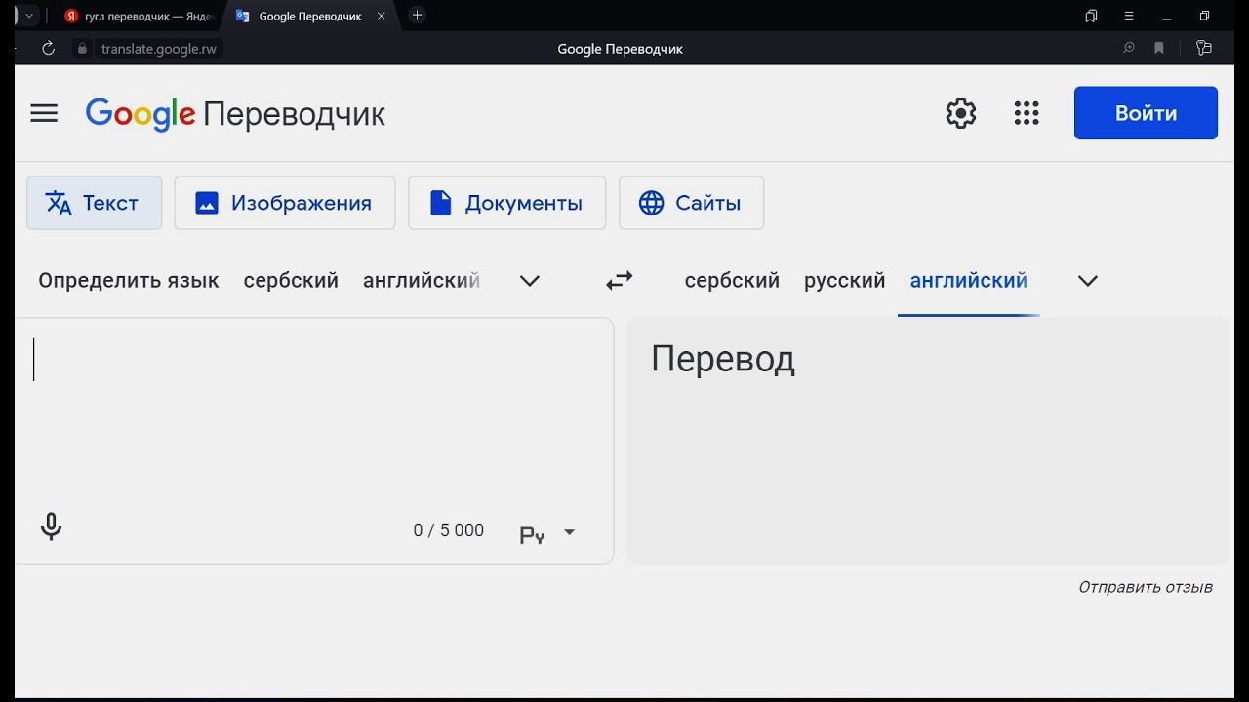The height and width of the screenshot is (702, 1249).
Task: Close the Google Переводчик browser tab
Action: [382, 16]
